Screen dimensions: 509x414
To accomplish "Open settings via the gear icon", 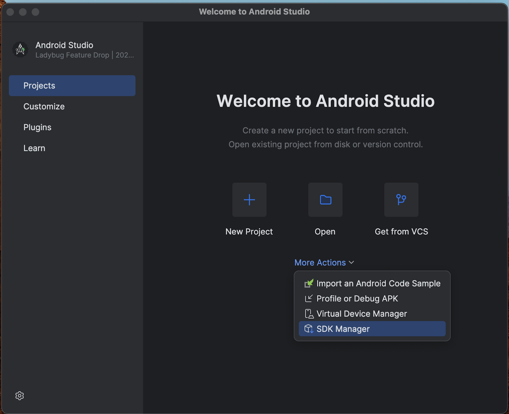I will click(x=19, y=396).
